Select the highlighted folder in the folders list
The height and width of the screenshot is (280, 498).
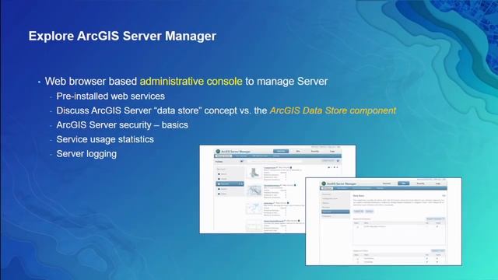tap(230, 184)
